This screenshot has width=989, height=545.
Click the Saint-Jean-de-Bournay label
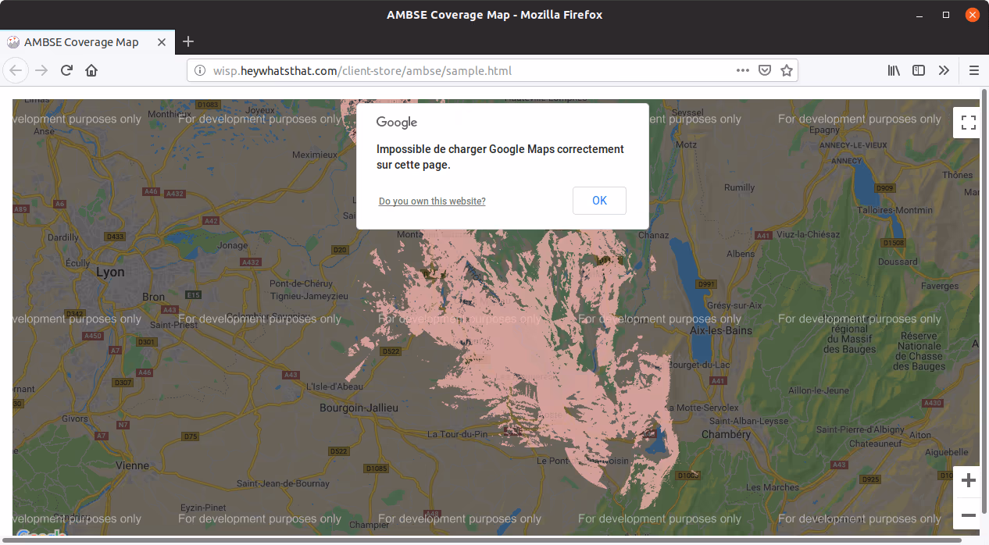[284, 483]
